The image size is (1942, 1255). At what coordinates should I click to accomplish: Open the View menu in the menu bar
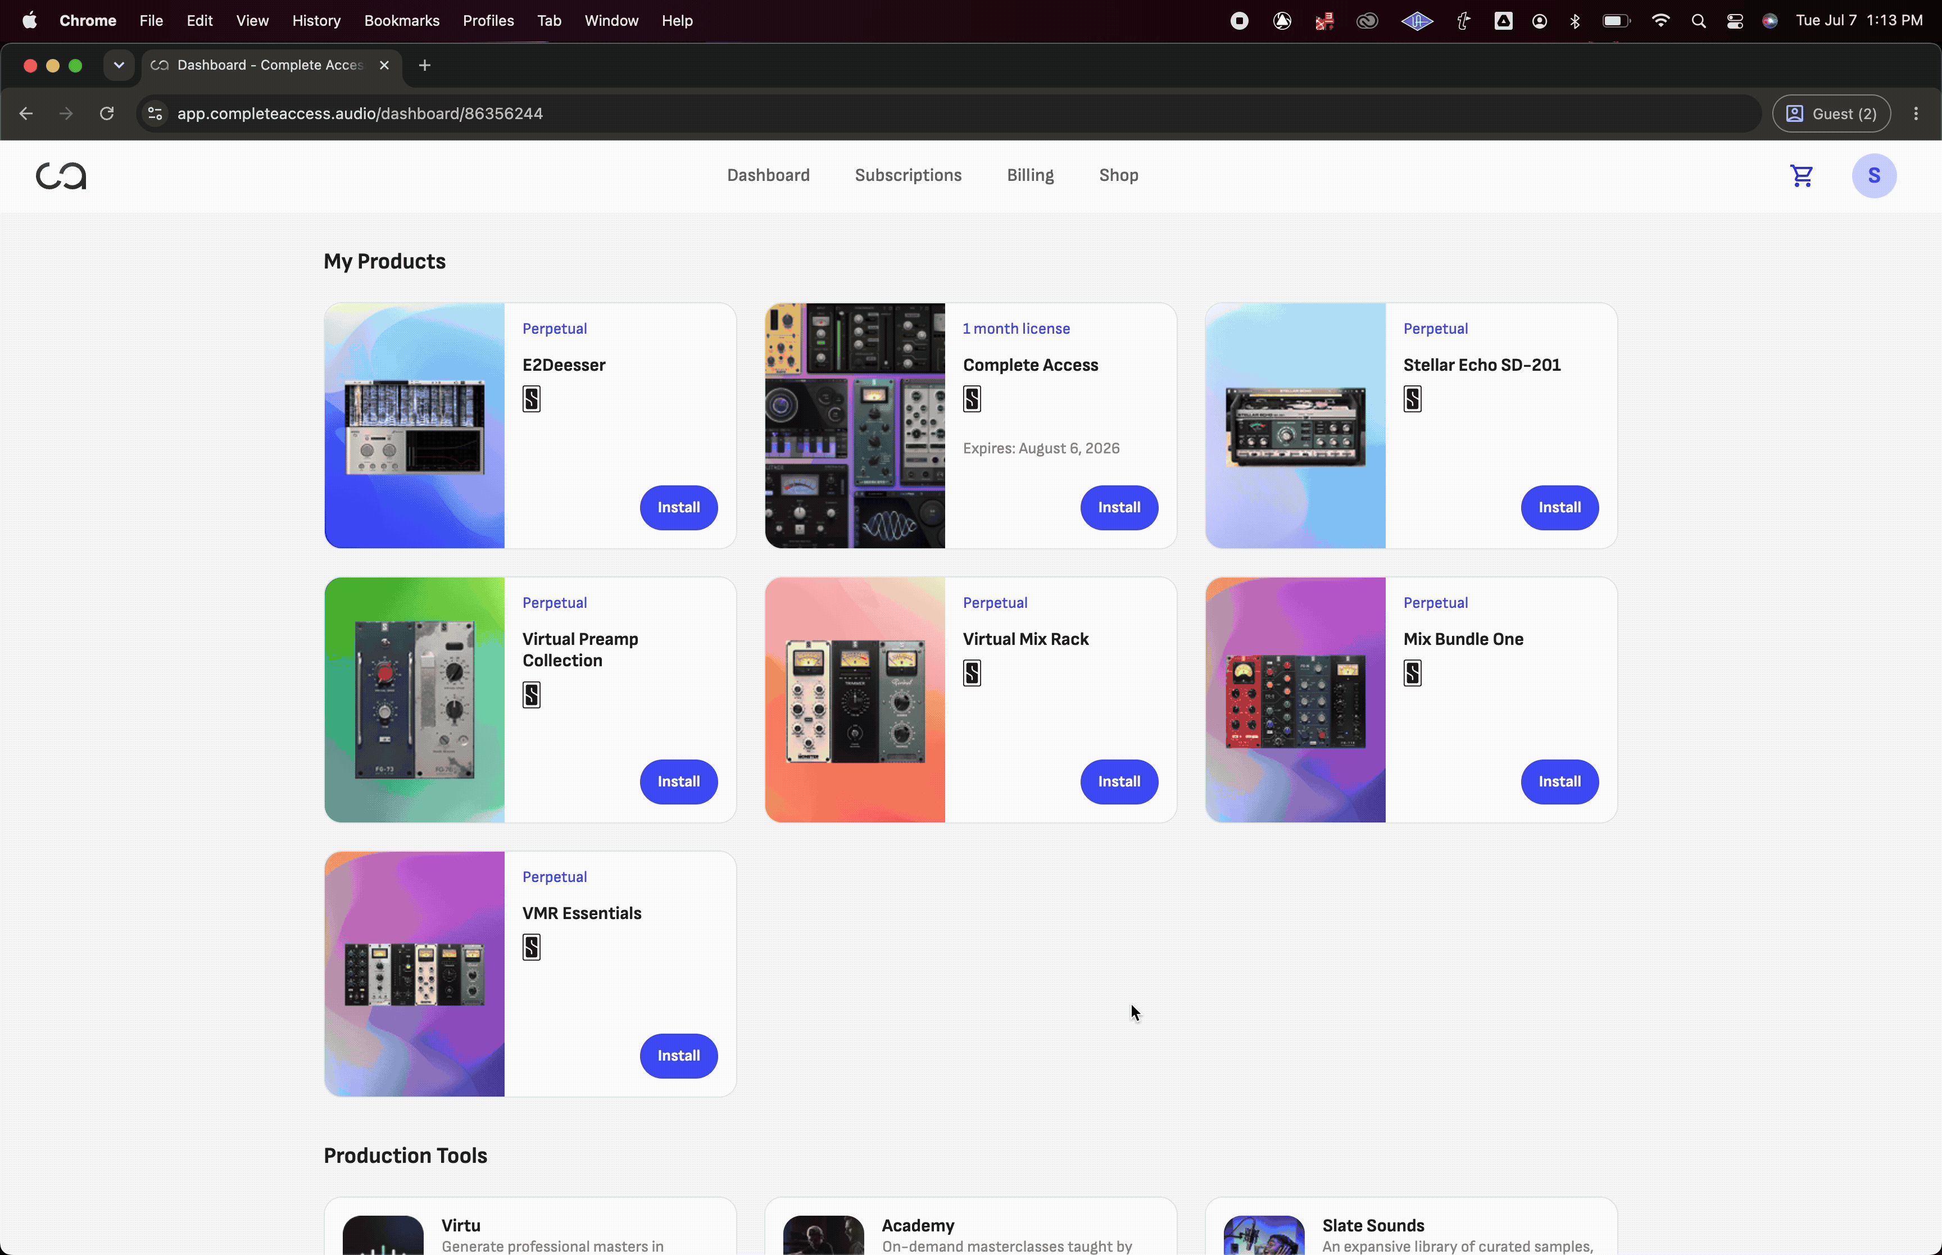click(253, 20)
